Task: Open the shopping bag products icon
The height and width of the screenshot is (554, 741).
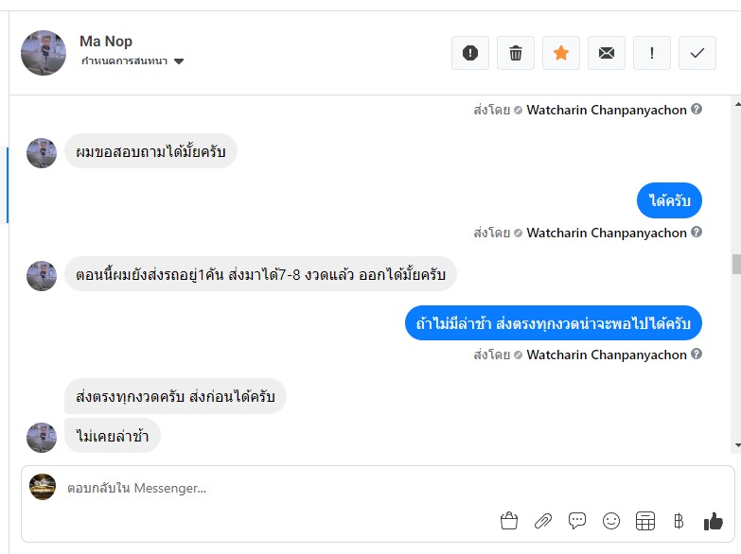Action: coord(509,521)
